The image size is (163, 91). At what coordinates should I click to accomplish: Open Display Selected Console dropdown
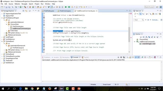(147, 57)
